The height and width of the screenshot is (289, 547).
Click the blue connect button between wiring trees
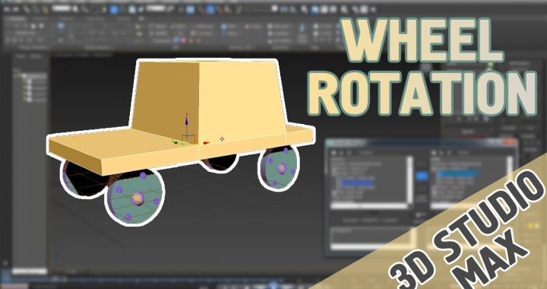click(x=422, y=176)
